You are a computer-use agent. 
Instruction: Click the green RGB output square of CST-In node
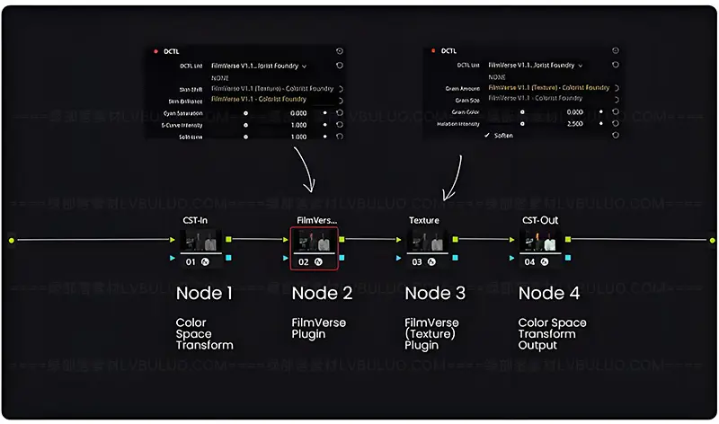[229, 239]
